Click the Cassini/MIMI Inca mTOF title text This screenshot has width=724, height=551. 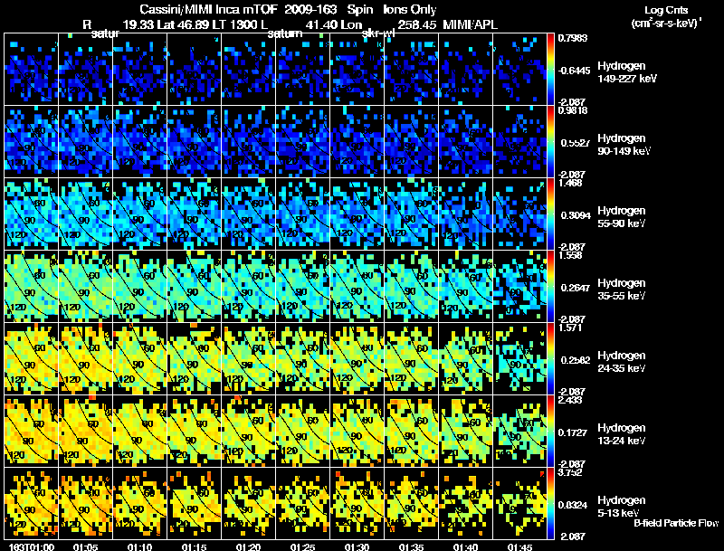[208, 9]
